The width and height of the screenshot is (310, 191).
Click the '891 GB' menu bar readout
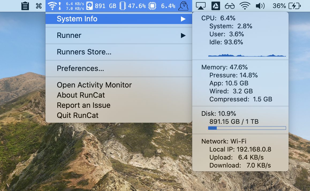click(x=105, y=6)
